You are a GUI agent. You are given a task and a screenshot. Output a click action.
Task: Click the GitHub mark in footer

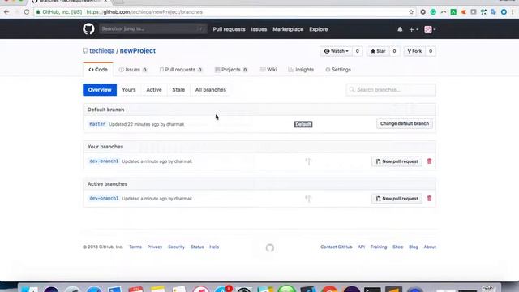pyautogui.click(x=270, y=247)
